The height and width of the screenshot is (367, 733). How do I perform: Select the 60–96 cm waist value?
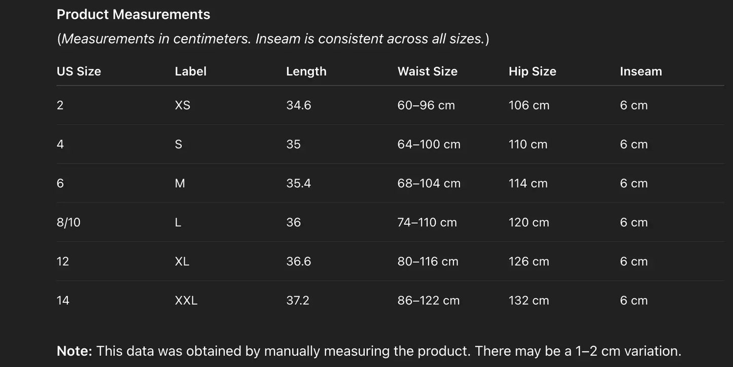pyautogui.click(x=426, y=105)
